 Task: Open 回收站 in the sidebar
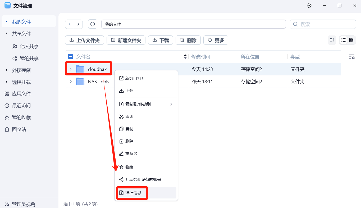(x=19, y=129)
